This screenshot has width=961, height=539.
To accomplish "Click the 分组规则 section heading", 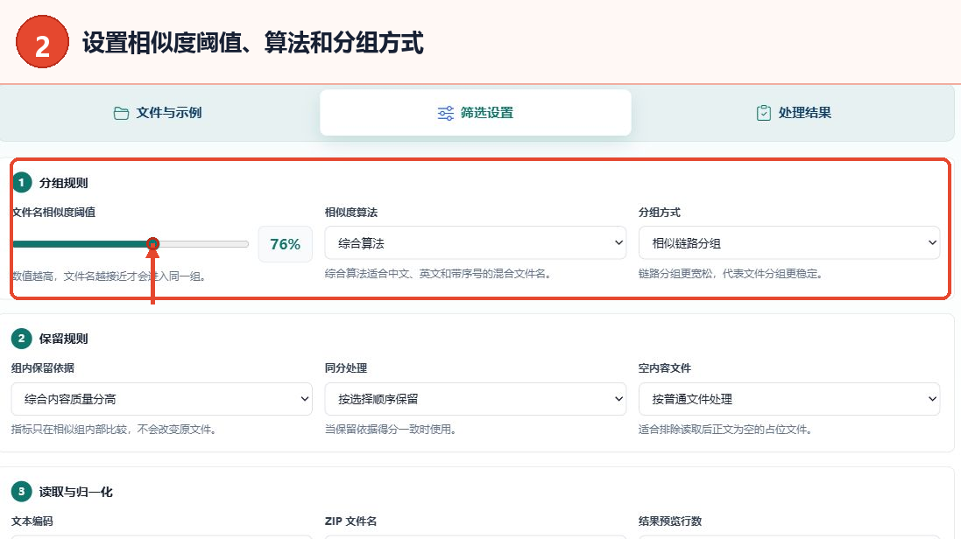I will [63, 183].
